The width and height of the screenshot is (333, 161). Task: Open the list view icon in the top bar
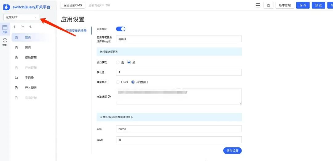[257, 5]
